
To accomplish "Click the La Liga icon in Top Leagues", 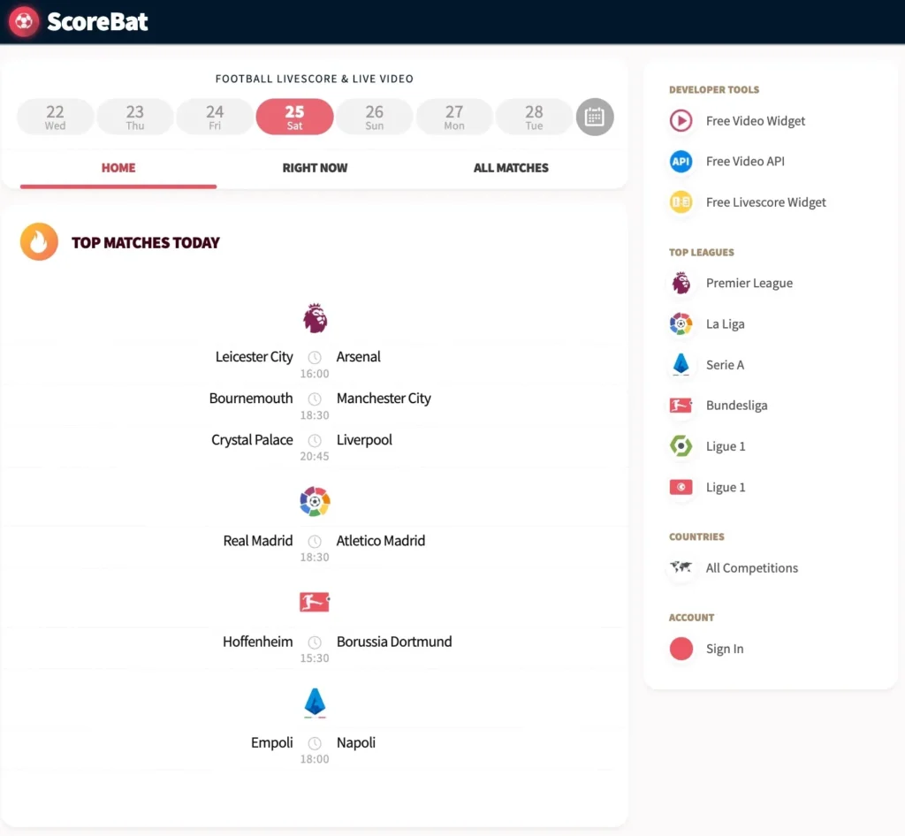I will [x=681, y=323].
